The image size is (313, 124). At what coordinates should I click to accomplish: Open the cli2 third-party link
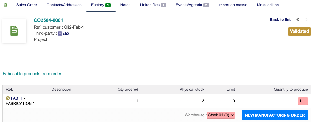tap(66, 34)
